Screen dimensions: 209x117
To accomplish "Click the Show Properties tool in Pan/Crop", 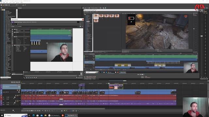I will click(12, 30).
